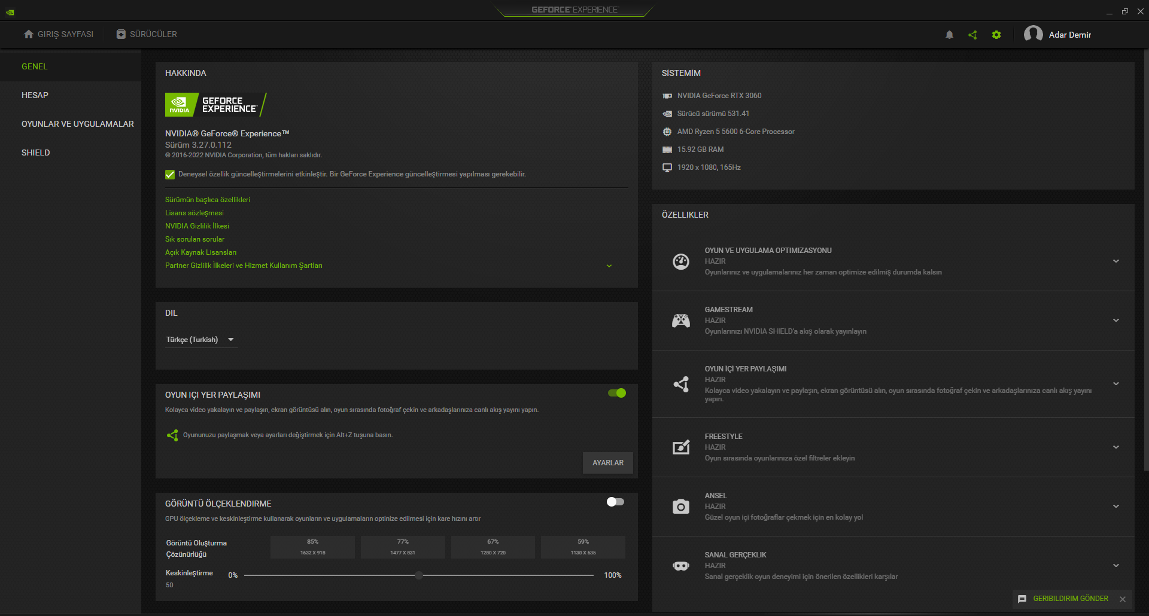Click the RAM icon beside 15.92 GB
The width and height of the screenshot is (1149, 616).
(x=667, y=150)
